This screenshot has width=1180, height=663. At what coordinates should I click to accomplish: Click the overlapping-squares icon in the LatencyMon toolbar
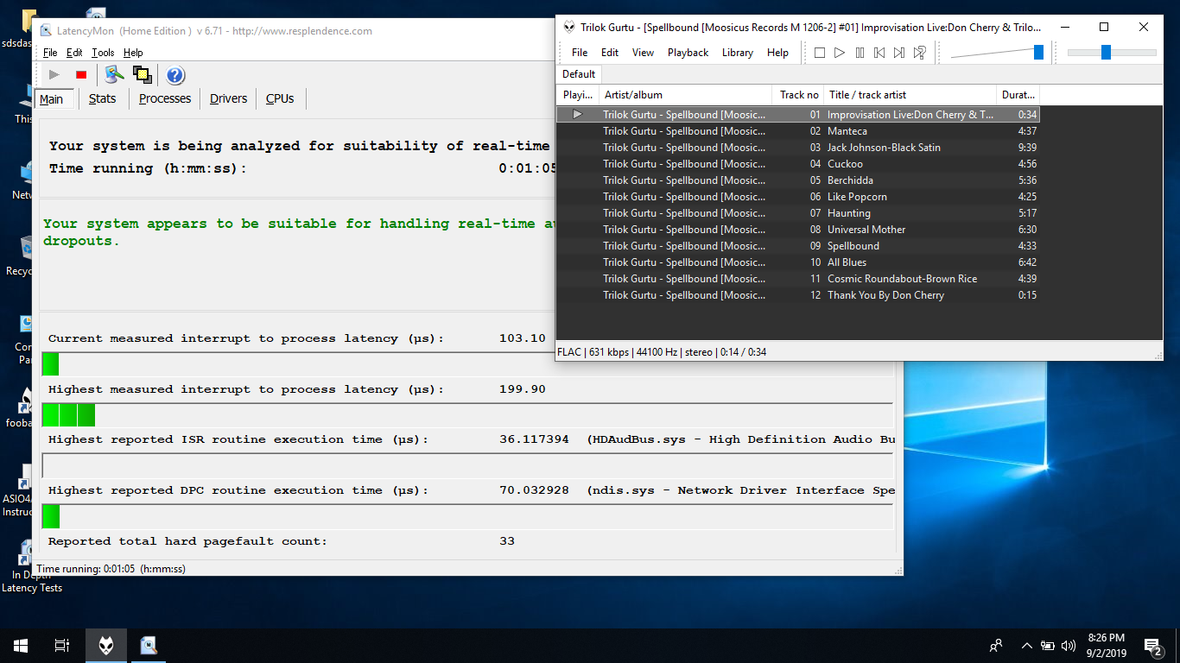(143, 75)
